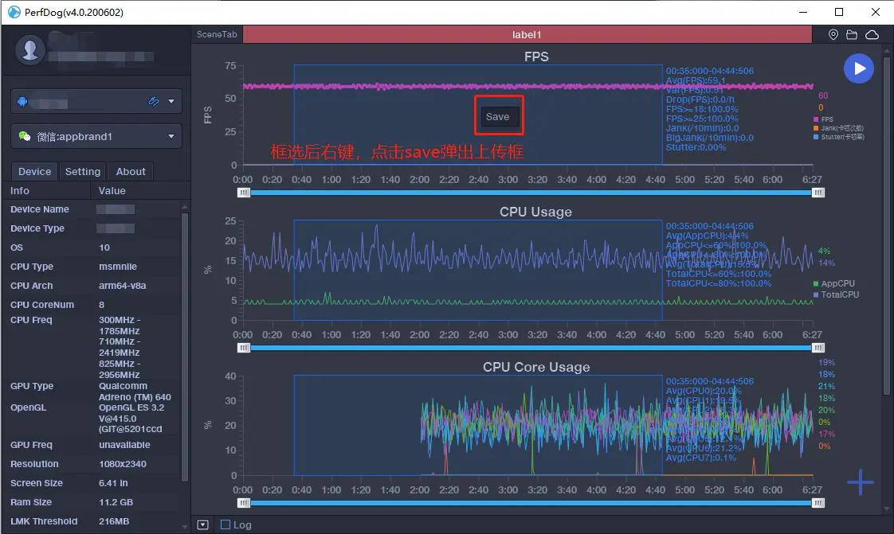
Task: Click Avg(FPS):59.1 statistic in FPS chart
Action: [696, 81]
